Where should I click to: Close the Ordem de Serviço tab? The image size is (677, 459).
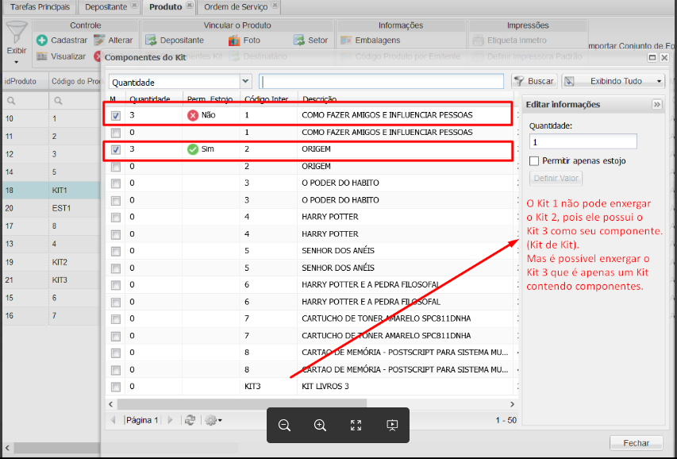pyautogui.click(x=275, y=6)
